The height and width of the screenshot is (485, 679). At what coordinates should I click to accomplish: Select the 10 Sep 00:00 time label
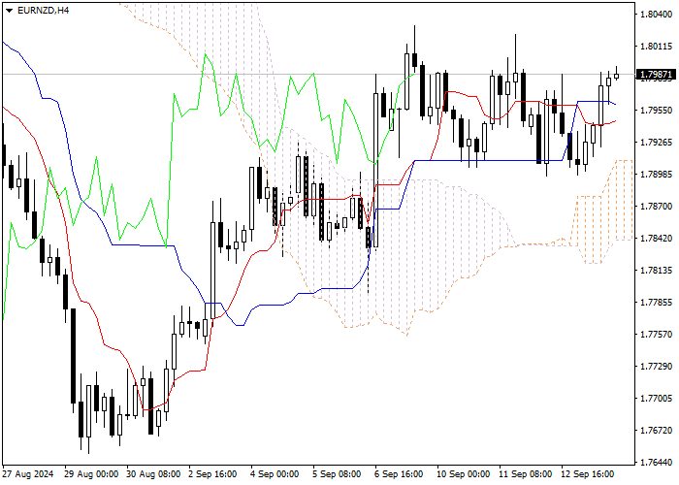pos(464,474)
